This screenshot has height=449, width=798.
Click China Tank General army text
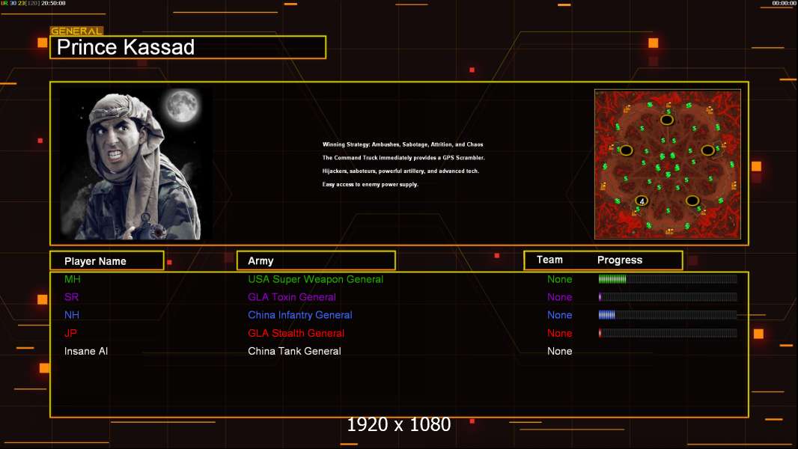point(294,351)
